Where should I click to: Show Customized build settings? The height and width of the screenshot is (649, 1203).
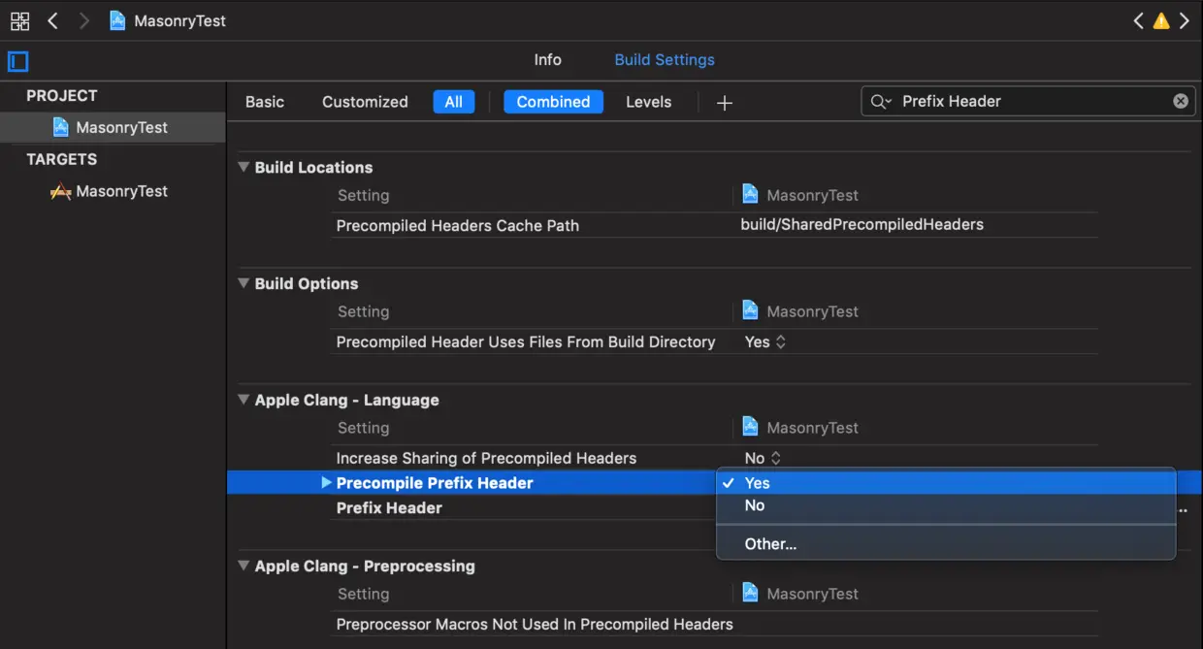(x=365, y=102)
